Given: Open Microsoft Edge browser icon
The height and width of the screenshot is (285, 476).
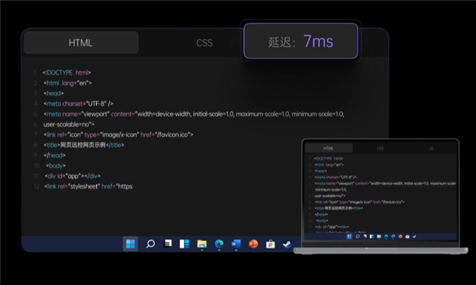Looking at the screenshot, I should pos(219,244).
